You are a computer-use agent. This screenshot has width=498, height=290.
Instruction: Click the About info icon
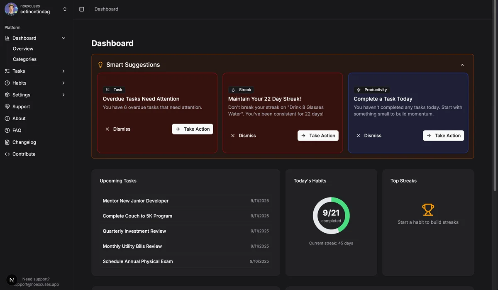(7, 119)
